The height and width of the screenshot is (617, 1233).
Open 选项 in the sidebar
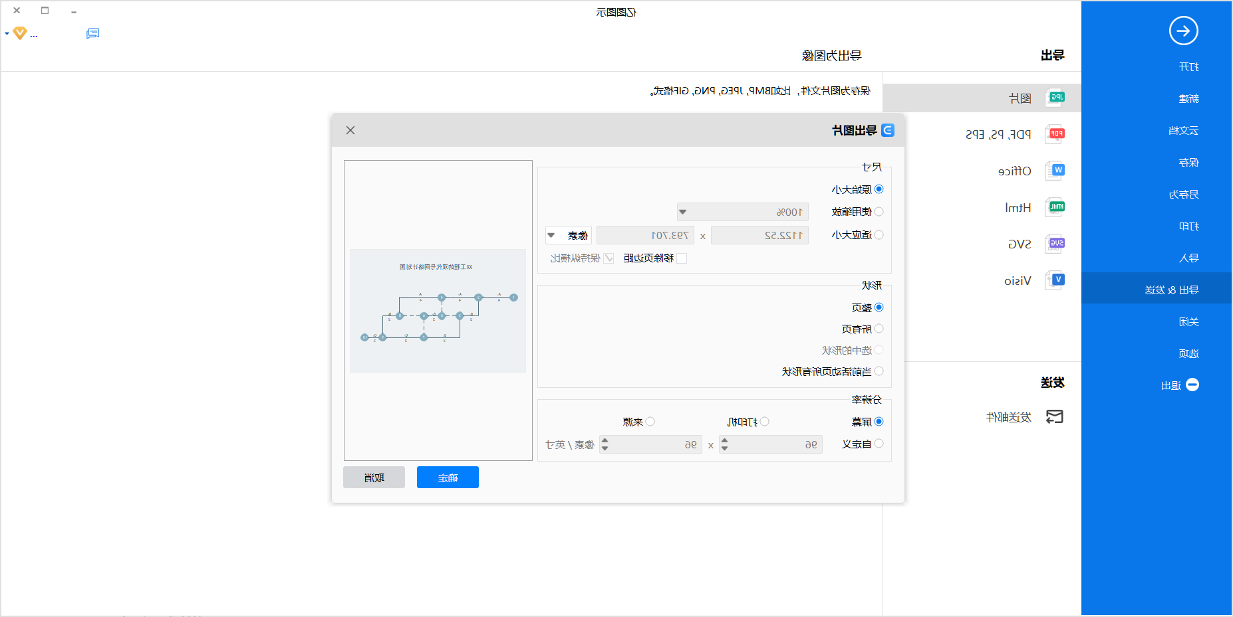pos(1188,354)
